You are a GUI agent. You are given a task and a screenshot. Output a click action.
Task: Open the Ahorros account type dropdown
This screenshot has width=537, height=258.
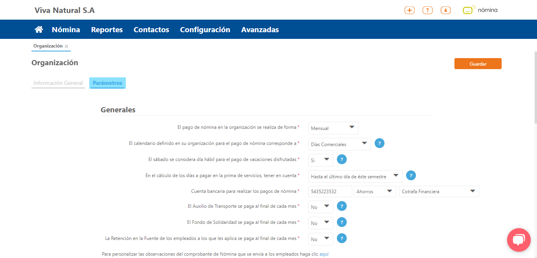[375, 192]
